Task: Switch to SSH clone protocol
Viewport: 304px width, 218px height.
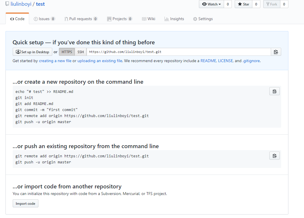Action: [x=81, y=52]
